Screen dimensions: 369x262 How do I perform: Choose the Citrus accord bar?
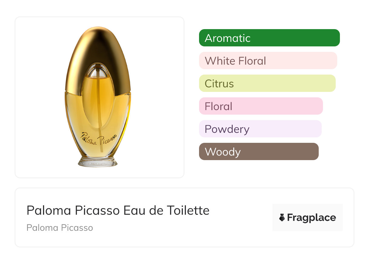[x=267, y=83]
